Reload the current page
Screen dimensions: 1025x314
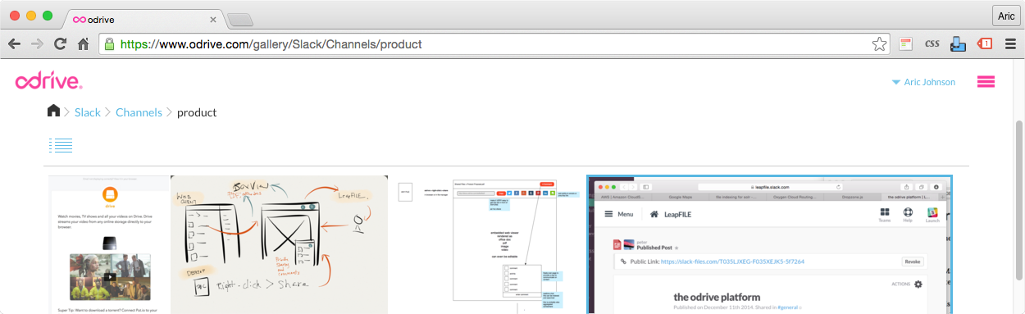60,44
